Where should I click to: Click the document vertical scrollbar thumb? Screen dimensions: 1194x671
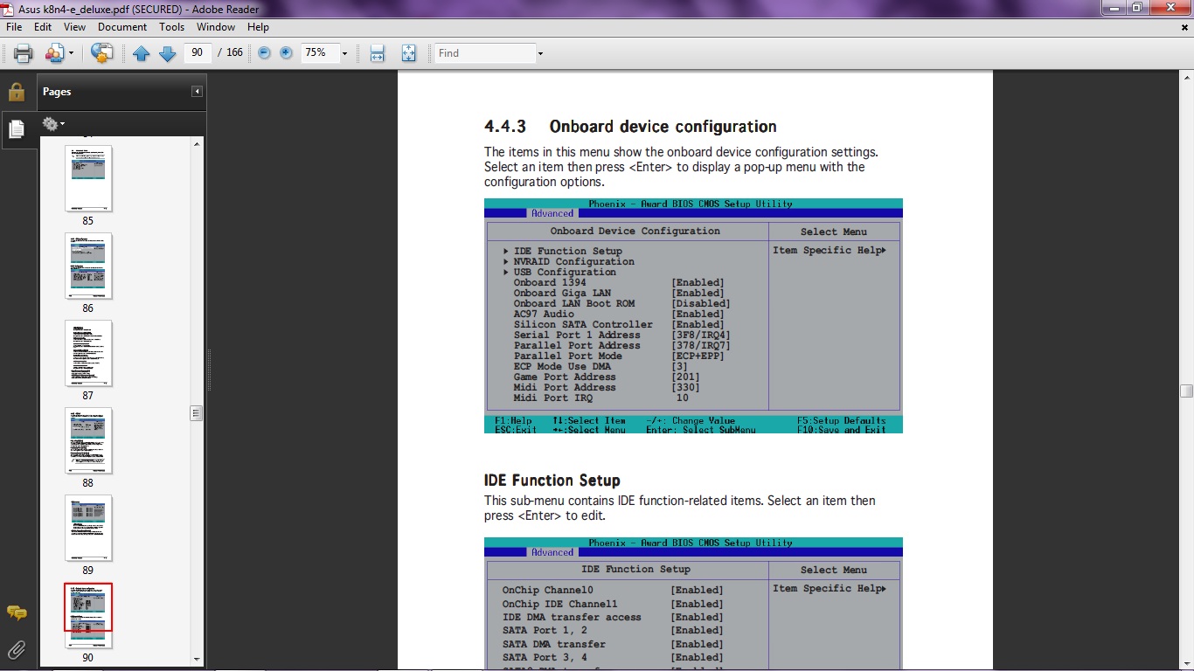click(1186, 391)
